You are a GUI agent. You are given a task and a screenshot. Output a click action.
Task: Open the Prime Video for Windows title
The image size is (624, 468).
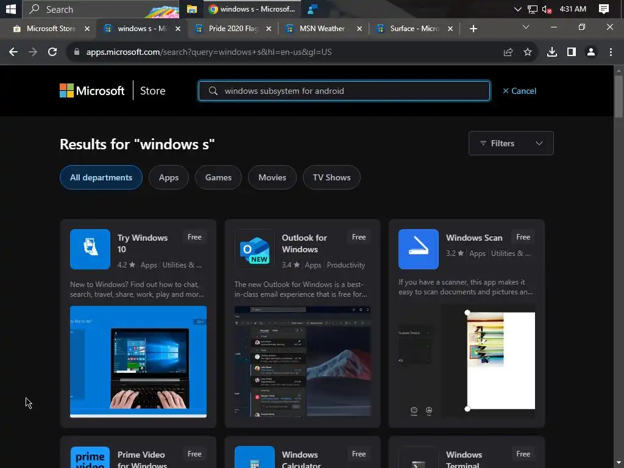coord(142,459)
